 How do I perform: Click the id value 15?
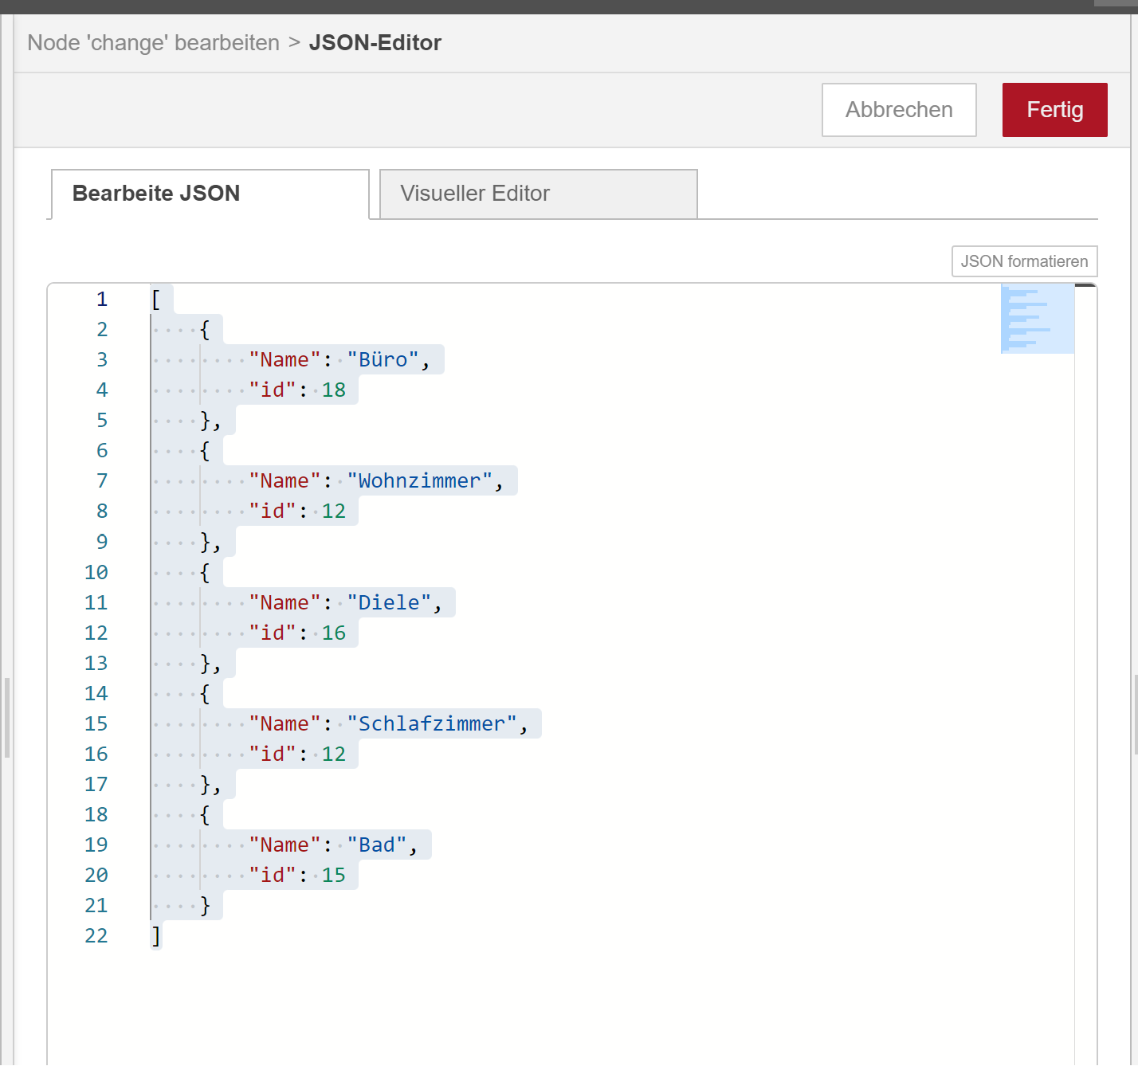[x=334, y=876]
